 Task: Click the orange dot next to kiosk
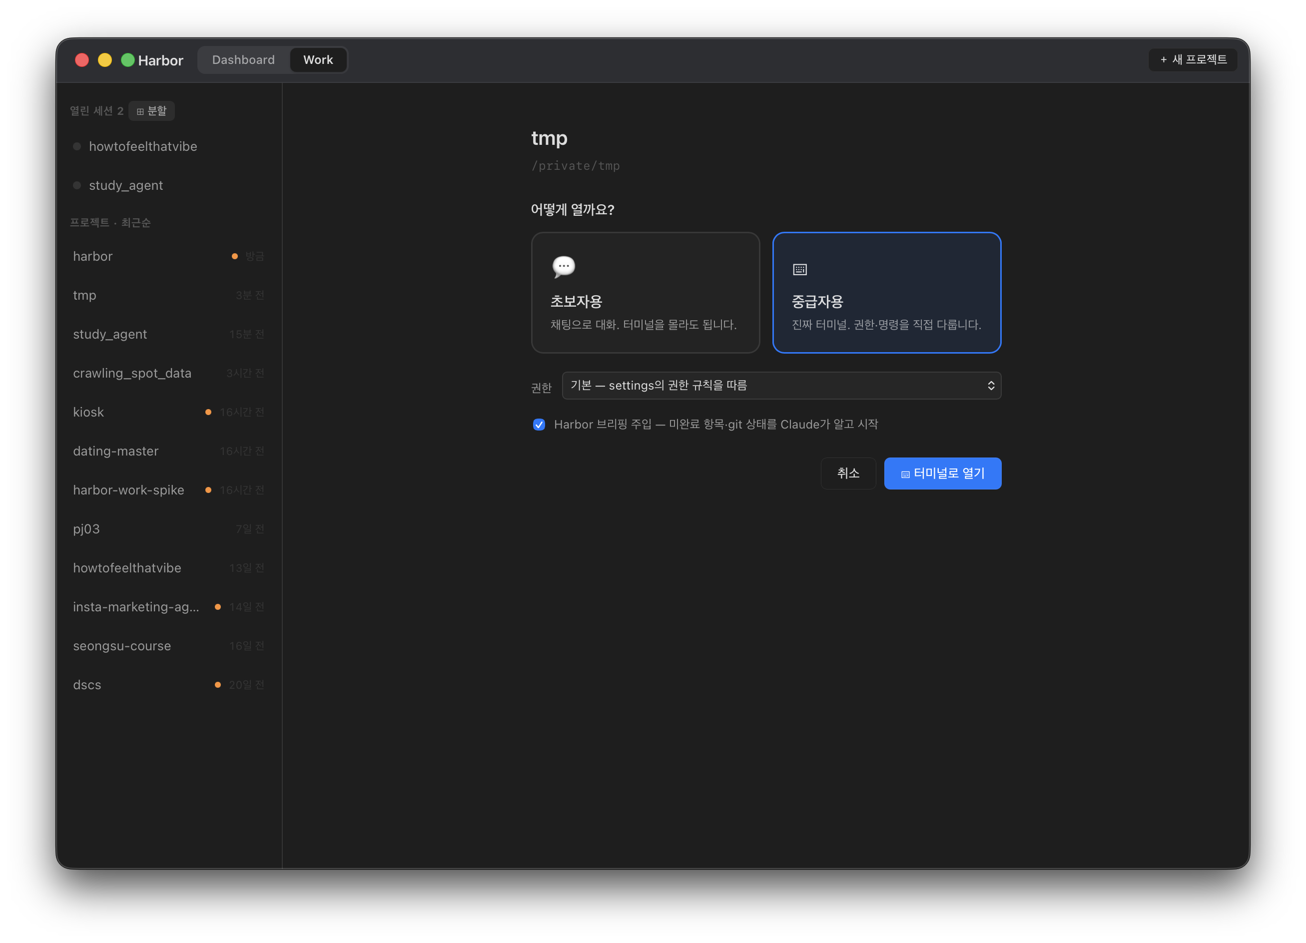pyautogui.click(x=208, y=412)
